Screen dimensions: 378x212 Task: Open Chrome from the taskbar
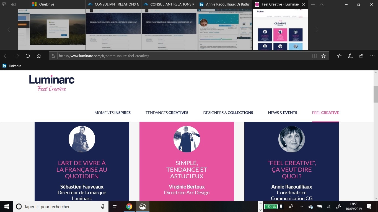coord(129,206)
